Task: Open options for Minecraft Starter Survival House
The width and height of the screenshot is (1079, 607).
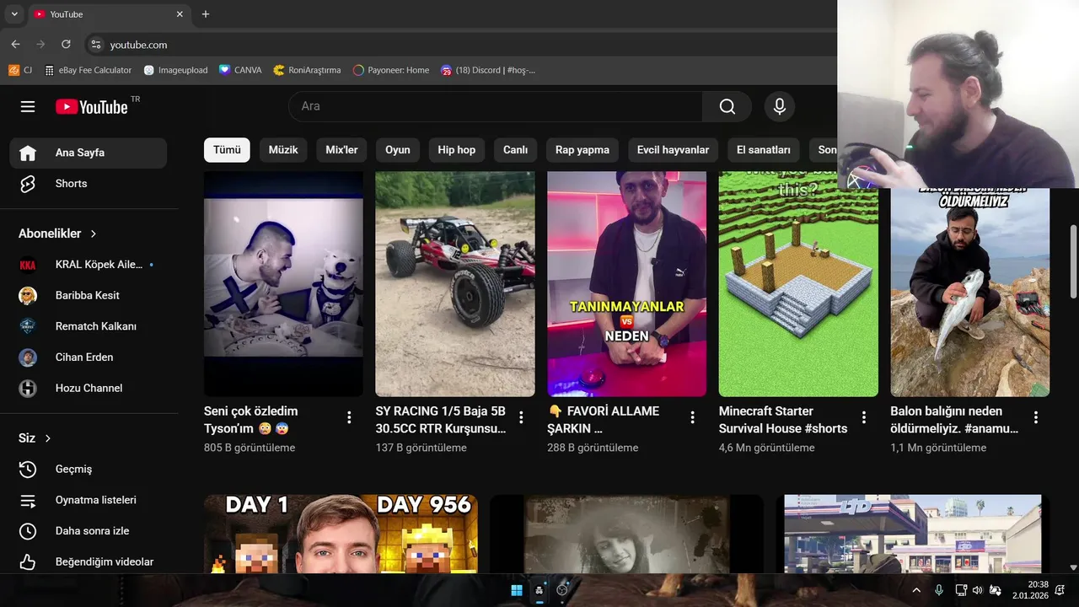Action: [864, 417]
